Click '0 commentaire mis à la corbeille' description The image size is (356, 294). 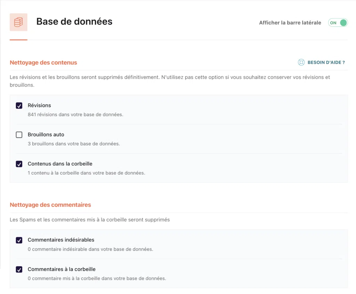pos(97,278)
